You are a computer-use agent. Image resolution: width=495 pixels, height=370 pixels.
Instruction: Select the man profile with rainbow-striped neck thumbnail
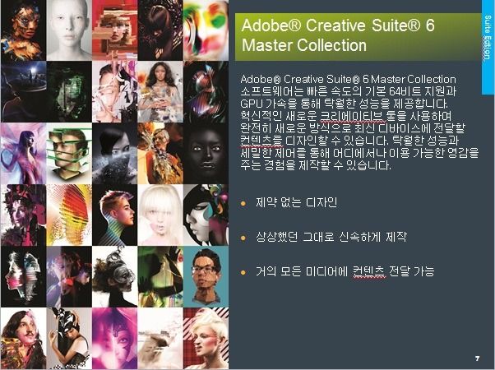[x=114, y=215]
